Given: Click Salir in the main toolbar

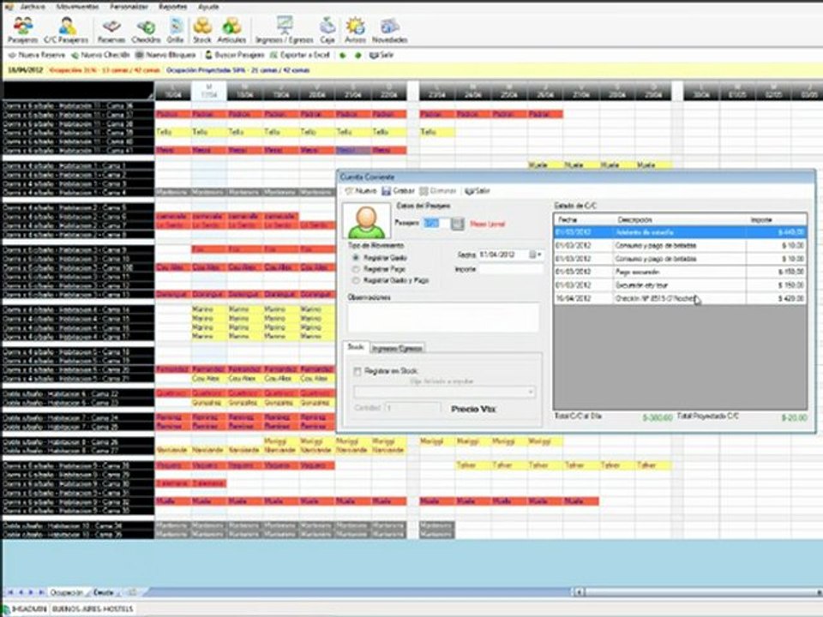Looking at the screenshot, I should [381, 55].
